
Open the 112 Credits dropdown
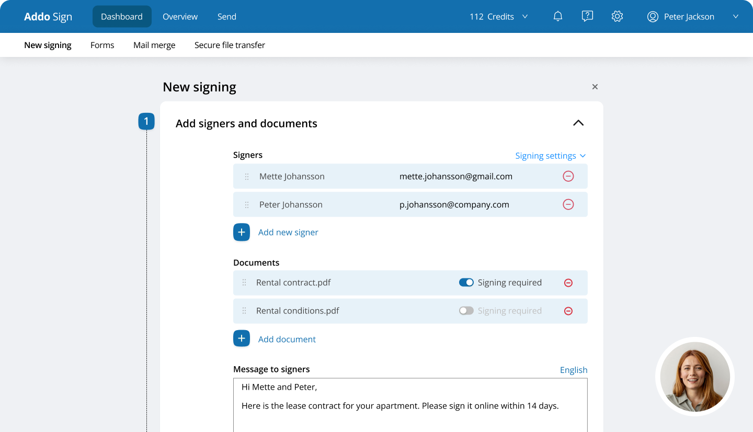499,17
